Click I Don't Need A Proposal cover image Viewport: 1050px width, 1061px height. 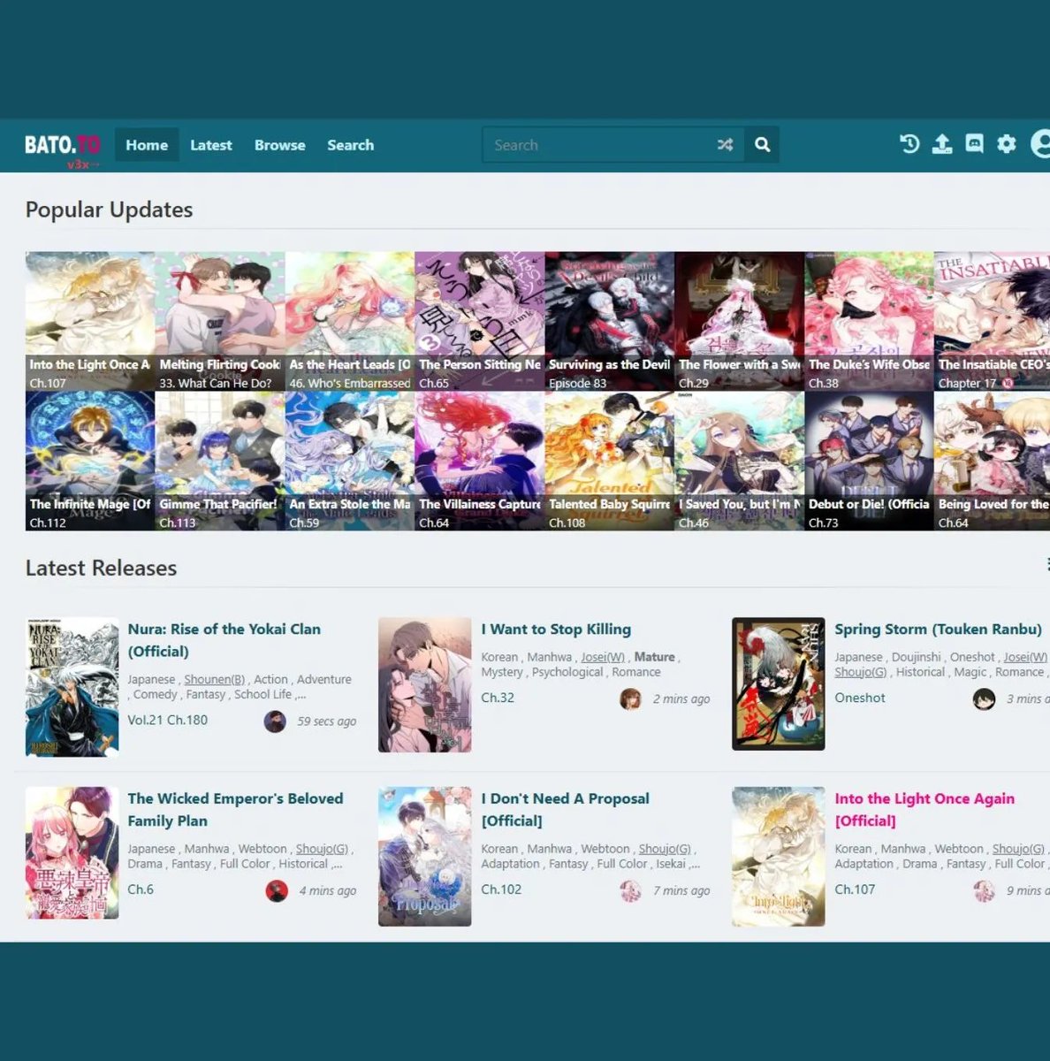coord(425,857)
